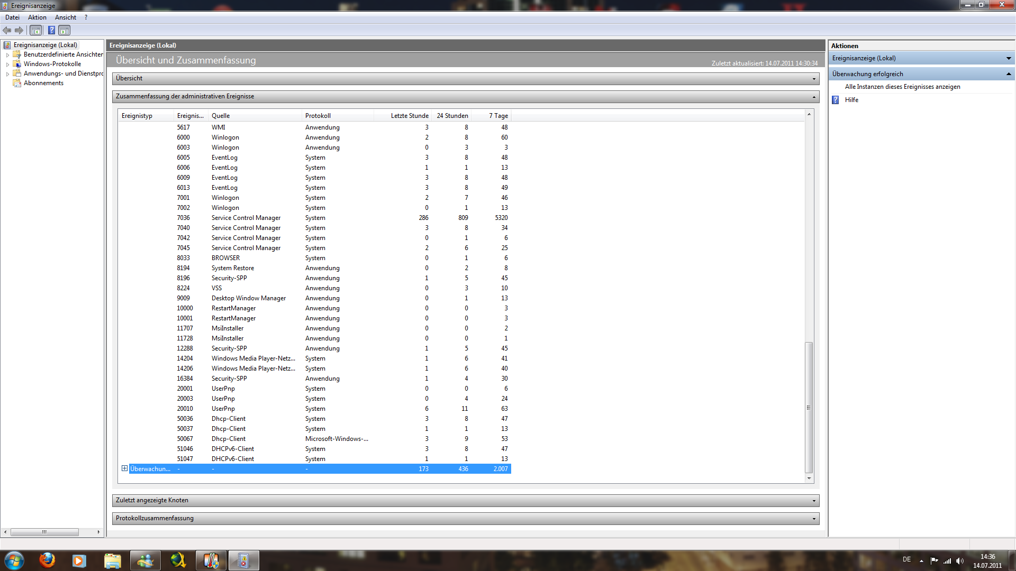The image size is (1016, 571).
Task: Expand the Benutzerdefinierte Ansichten tree node
Action: [x=7, y=55]
